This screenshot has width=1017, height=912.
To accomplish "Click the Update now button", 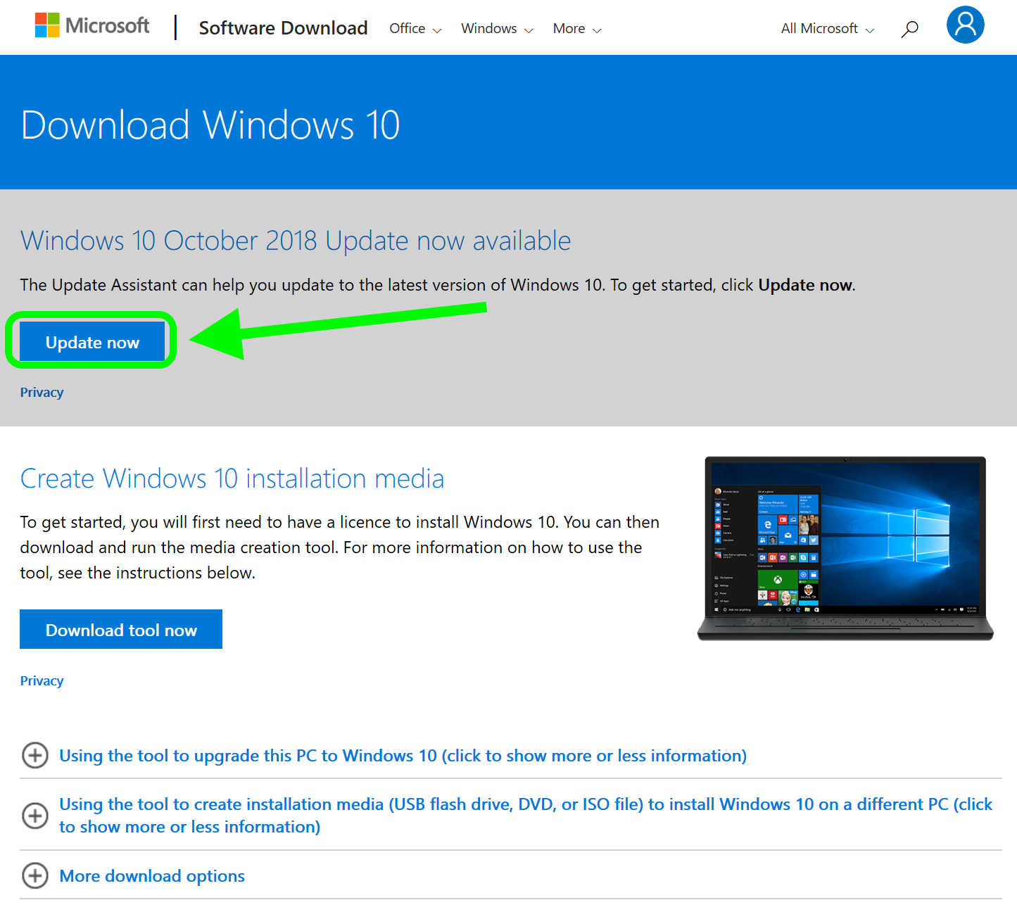I will tap(92, 342).
